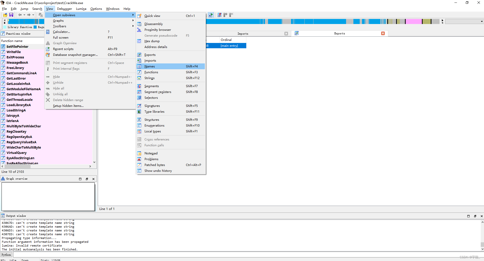Open the Lumina menu

81,9
